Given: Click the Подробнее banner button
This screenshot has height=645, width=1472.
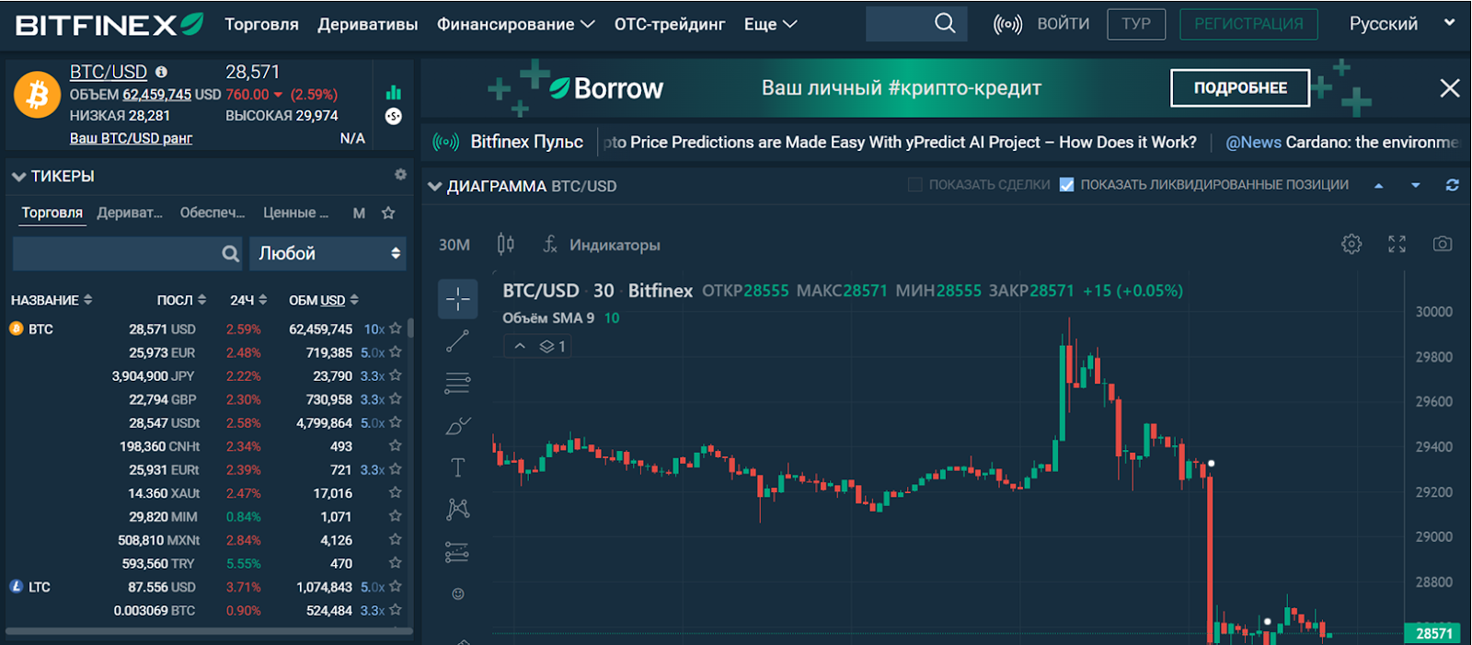Looking at the screenshot, I should coord(1240,88).
